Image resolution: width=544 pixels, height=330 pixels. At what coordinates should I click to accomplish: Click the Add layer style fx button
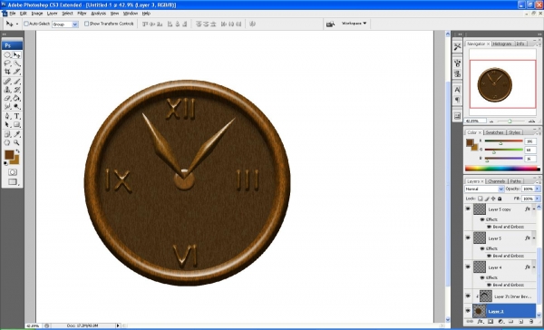[x=480, y=322]
